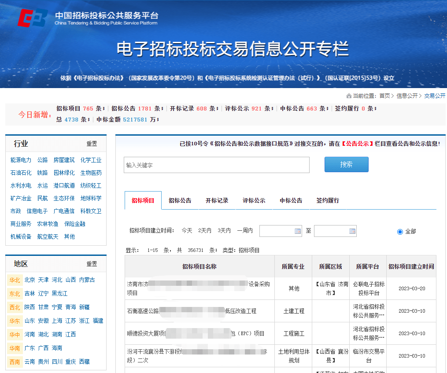Viewport: 447px width, 373px height.
Task: Filter region by 内蒙古
Action: coord(87,280)
